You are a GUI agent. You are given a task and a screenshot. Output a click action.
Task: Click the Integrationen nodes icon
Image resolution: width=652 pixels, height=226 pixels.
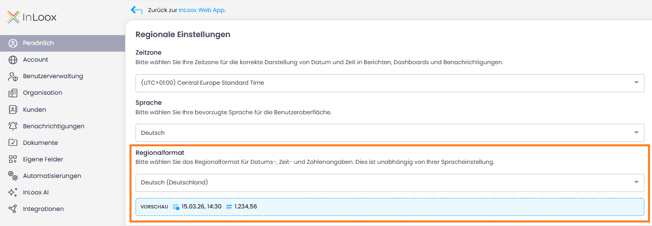[x=13, y=209]
